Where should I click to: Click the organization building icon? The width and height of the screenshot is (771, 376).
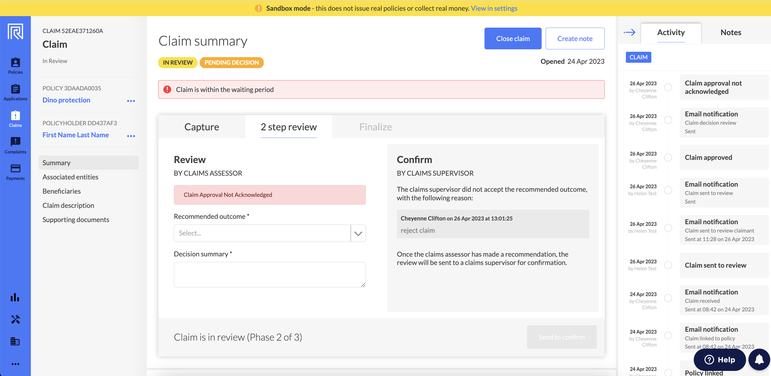point(15,341)
